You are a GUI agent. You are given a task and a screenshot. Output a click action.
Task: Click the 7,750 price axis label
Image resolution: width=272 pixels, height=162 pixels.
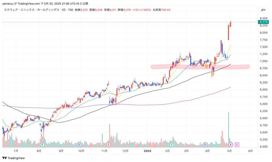pos(263,40)
